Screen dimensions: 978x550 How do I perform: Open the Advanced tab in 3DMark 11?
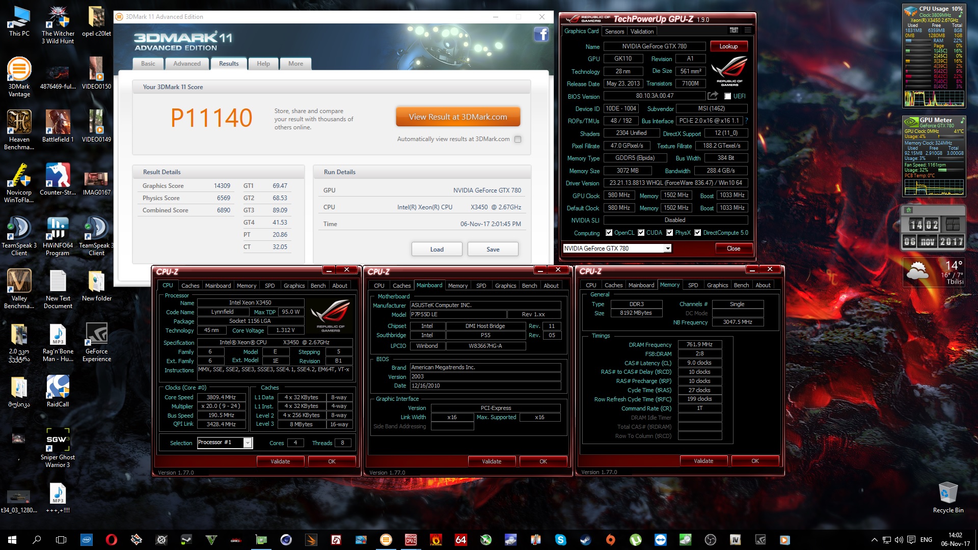click(x=187, y=64)
